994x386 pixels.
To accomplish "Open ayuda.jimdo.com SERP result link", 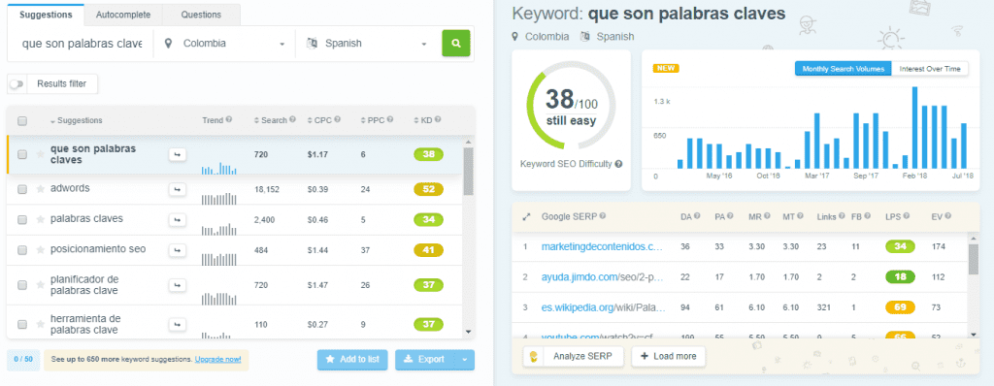I will pos(602,277).
